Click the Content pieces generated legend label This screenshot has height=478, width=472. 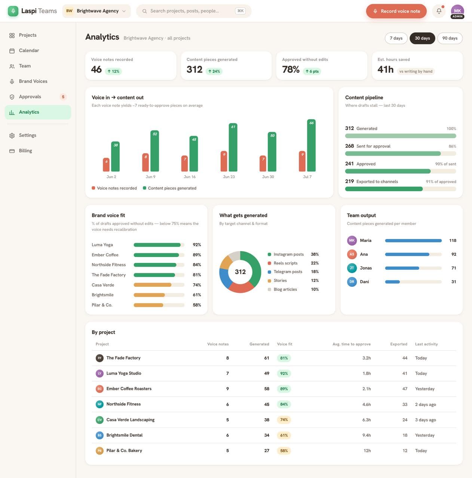point(172,188)
